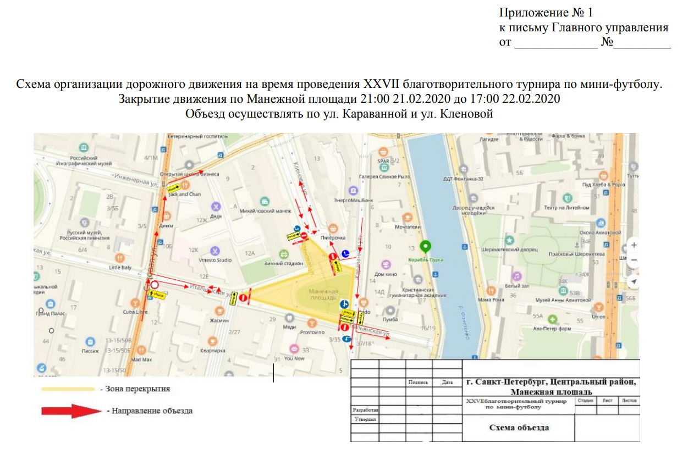
Task: Click the 'Направление объезда' legend entry
Action: [x=150, y=411]
